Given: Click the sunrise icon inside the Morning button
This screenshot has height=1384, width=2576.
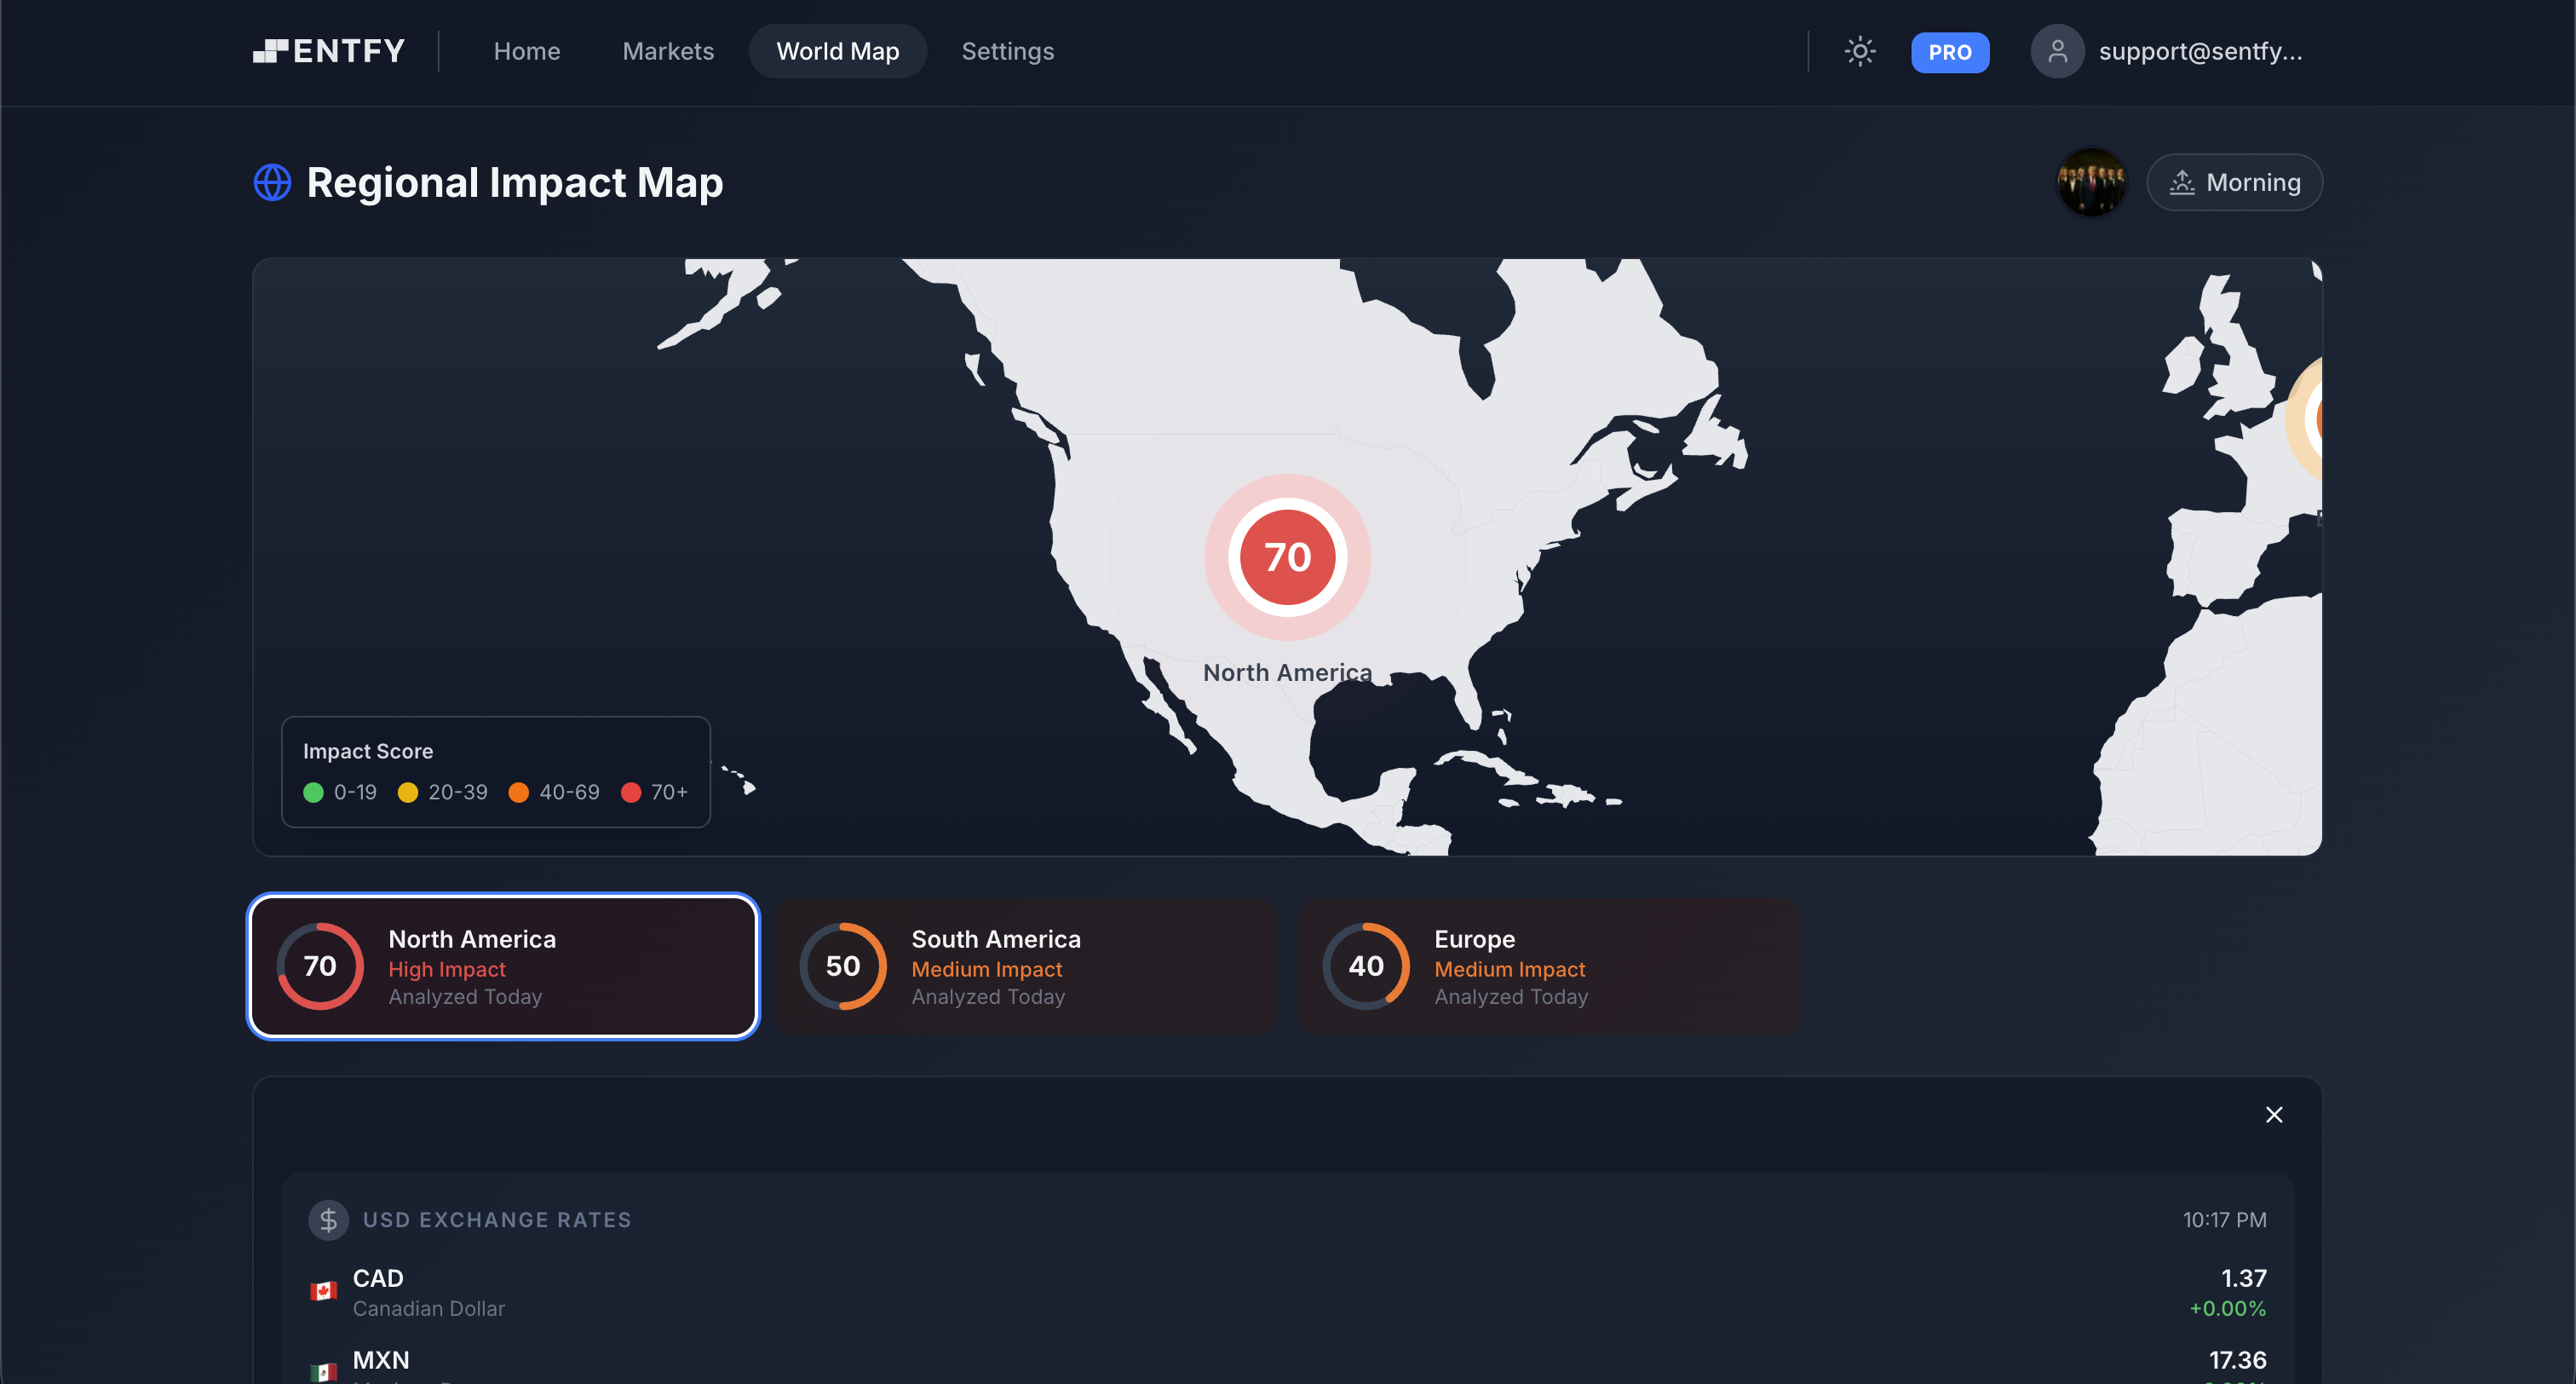Looking at the screenshot, I should (2183, 182).
